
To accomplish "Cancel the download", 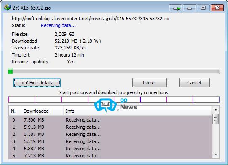I will (x=194, y=83).
